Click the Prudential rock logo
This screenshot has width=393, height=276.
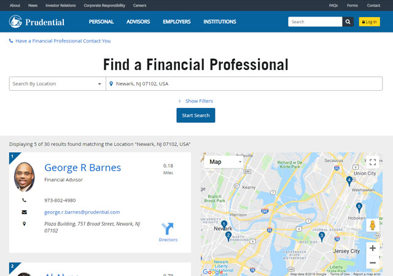click(15, 21)
